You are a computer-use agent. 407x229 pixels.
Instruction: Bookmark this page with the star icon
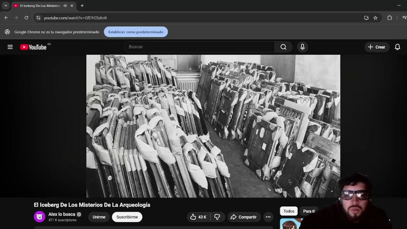tap(375, 18)
